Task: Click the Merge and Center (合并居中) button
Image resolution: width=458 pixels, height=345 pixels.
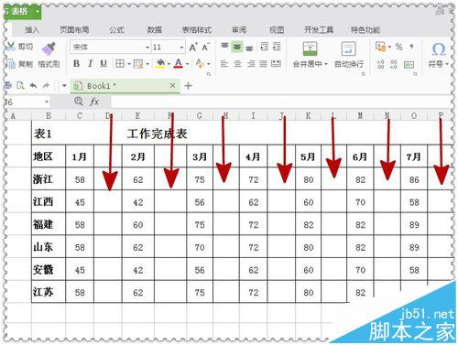Action: [x=310, y=55]
